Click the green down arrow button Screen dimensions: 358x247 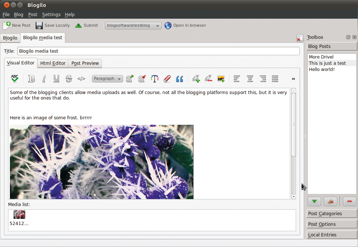(x=314, y=201)
